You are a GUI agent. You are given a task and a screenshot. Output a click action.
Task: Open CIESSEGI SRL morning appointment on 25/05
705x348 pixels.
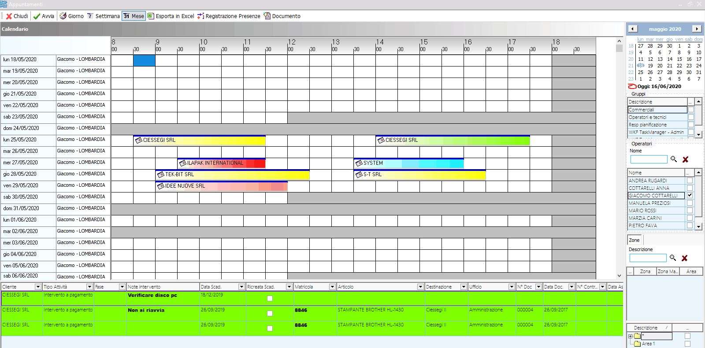pos(199,140)
